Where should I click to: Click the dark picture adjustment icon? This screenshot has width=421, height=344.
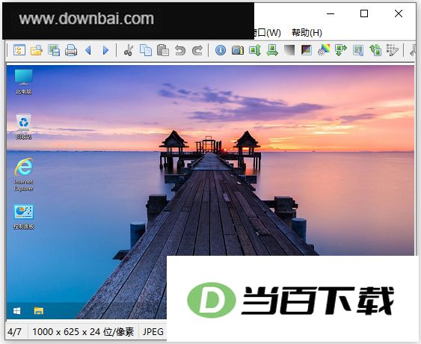click(x=307, y=50)
